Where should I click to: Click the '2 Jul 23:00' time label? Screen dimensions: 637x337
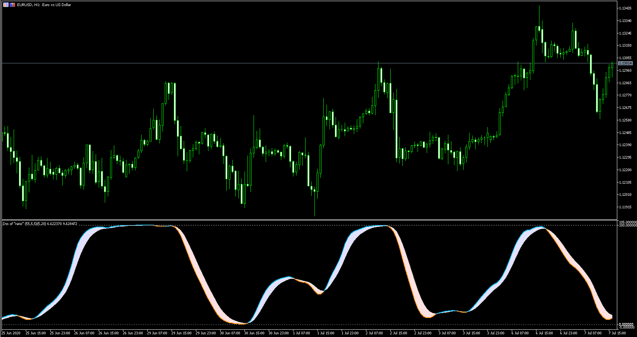click(423, 333)
